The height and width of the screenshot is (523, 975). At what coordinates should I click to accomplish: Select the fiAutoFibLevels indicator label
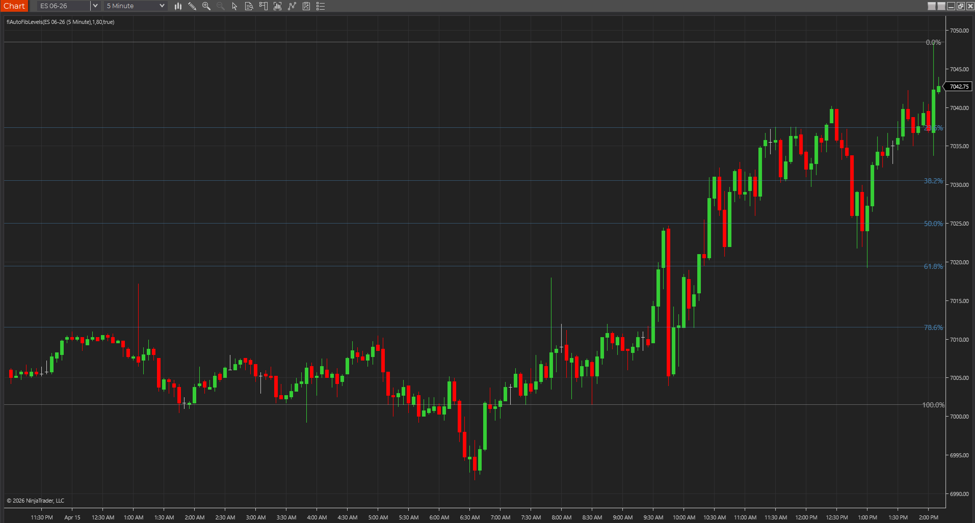[59, 22]
